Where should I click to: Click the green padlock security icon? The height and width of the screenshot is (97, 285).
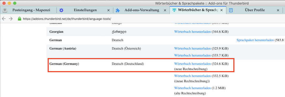[20, 19]
